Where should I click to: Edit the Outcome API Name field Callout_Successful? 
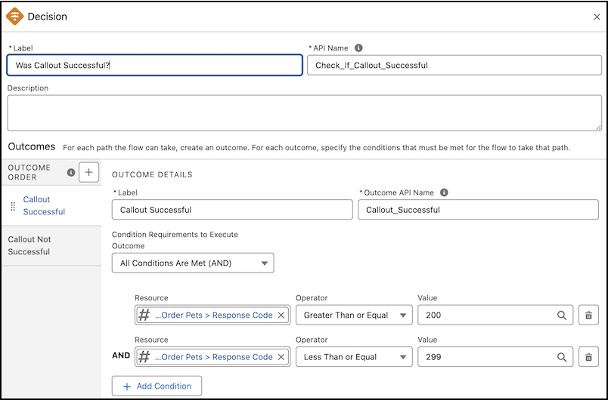(x=478, y=210)
